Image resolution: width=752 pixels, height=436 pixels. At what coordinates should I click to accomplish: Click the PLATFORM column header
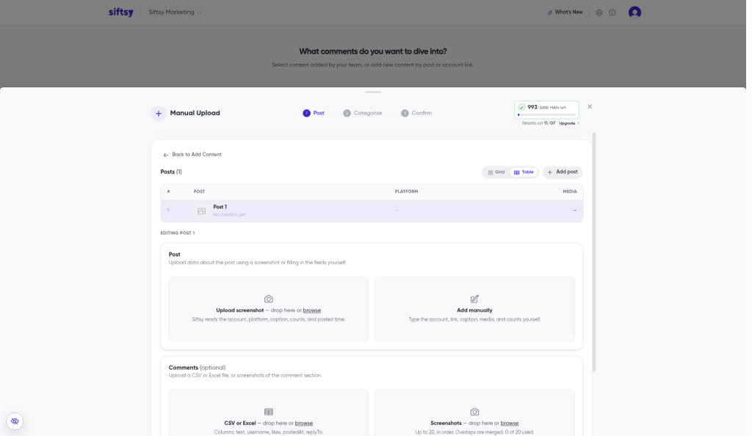[x=406, y=192]
